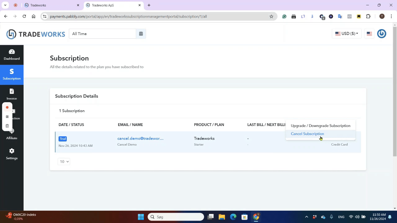Change rows per page dropdown showing 10

pos(64,162)
